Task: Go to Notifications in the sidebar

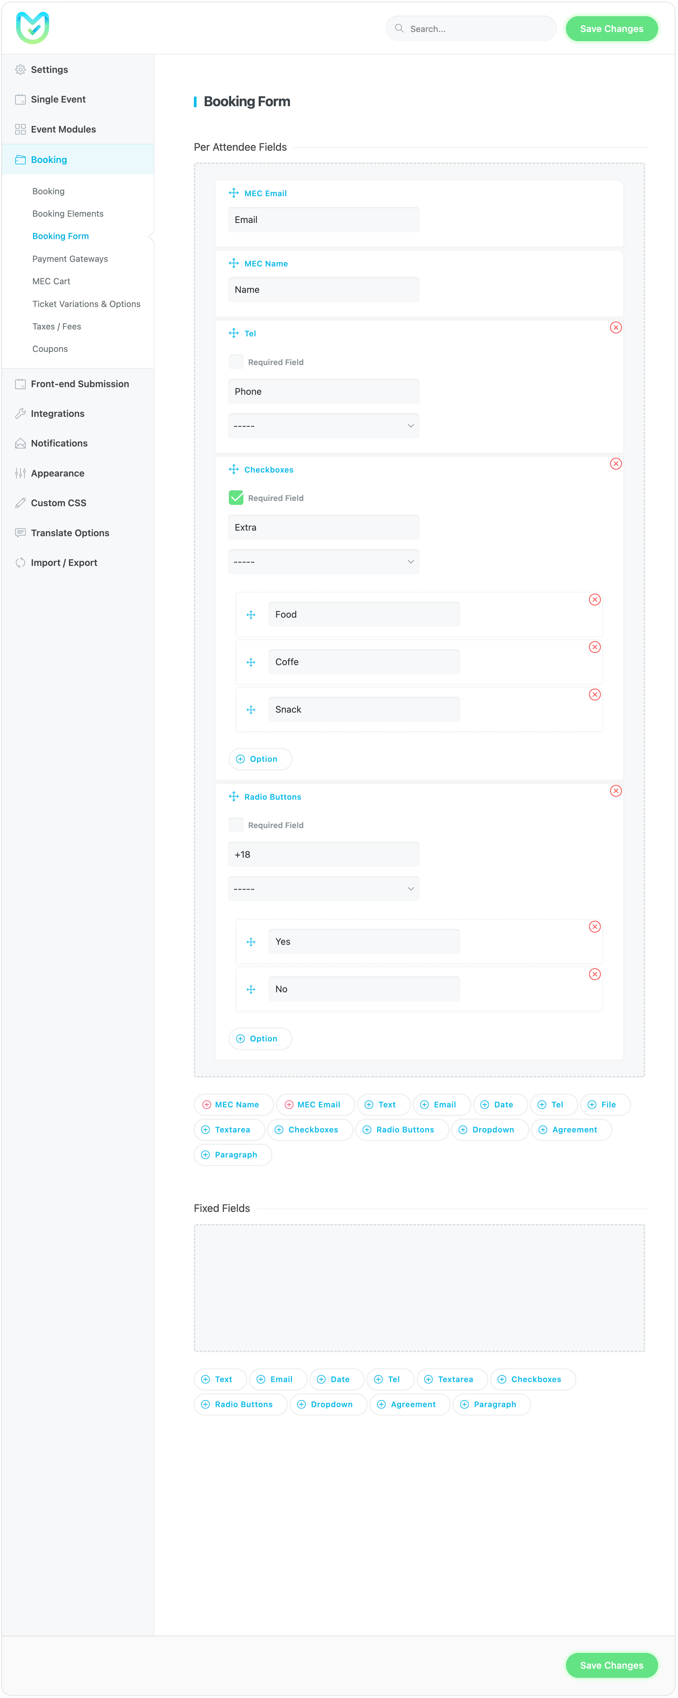Action: click(59, 444)
